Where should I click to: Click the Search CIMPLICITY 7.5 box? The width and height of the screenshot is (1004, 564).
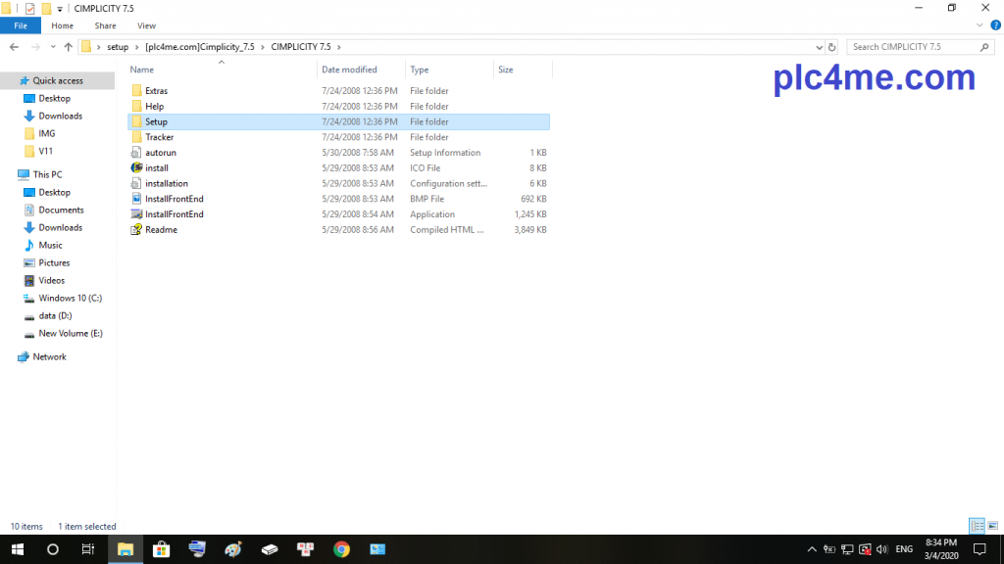click(x=912, y=47)
